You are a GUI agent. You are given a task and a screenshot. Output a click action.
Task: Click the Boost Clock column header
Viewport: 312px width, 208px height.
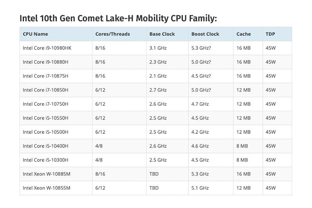coord(205,34)
